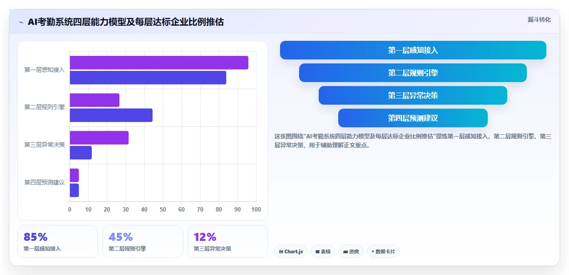This screenshot has height=275, width=569.
Task: Click the x-axis value 100
Action: pyautogui.click(x=256, y=209)
